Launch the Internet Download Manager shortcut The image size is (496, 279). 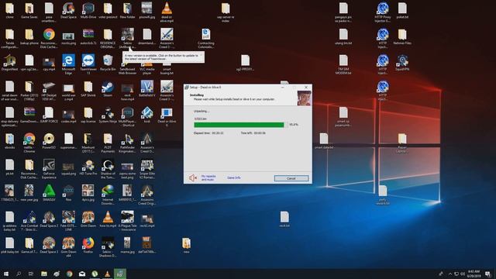point(108,195)
